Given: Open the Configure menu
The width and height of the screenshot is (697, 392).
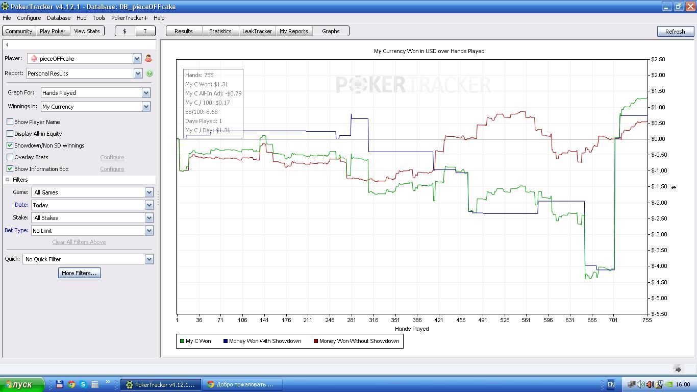Looking at the screenshot, I should point(29,18).
